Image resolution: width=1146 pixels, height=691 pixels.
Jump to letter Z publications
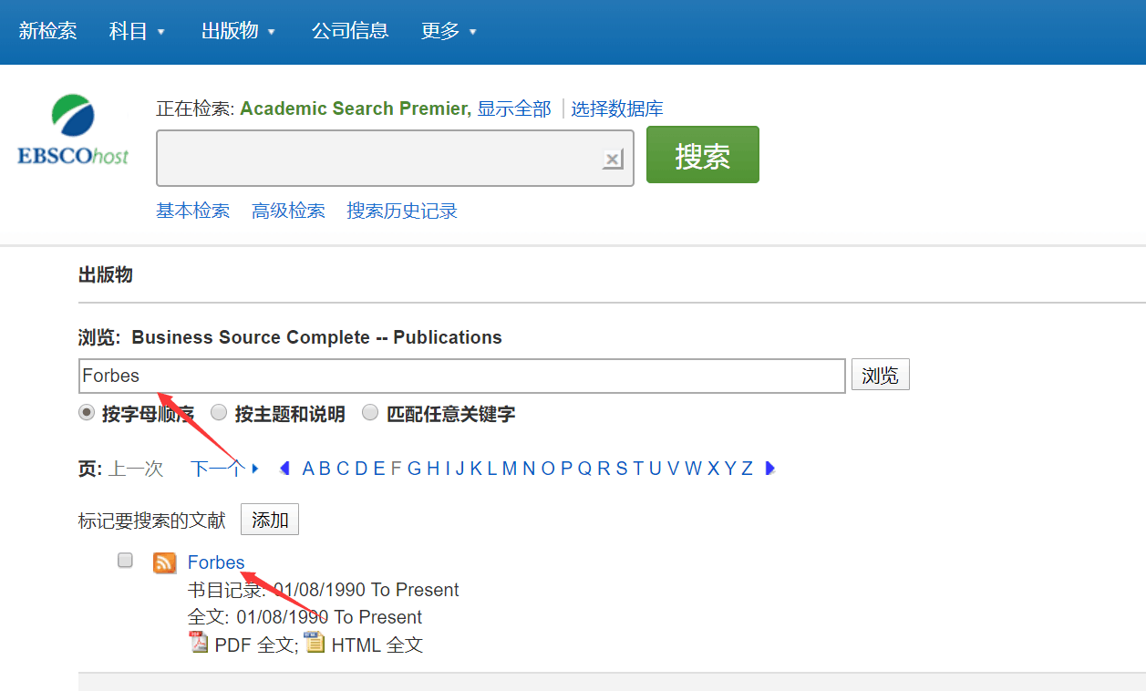pos(747,469)
